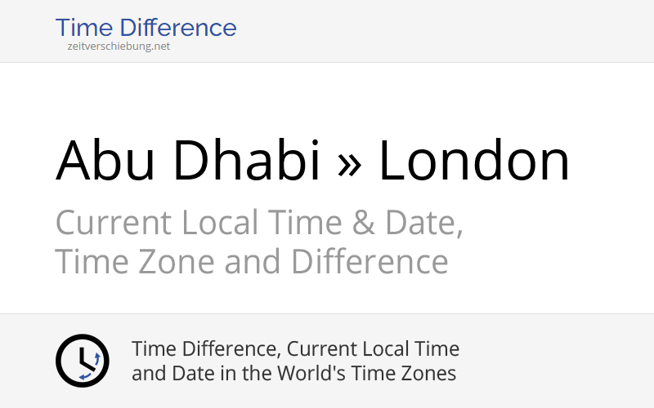Click the word "Time" in the blue logo

(81, 29)
